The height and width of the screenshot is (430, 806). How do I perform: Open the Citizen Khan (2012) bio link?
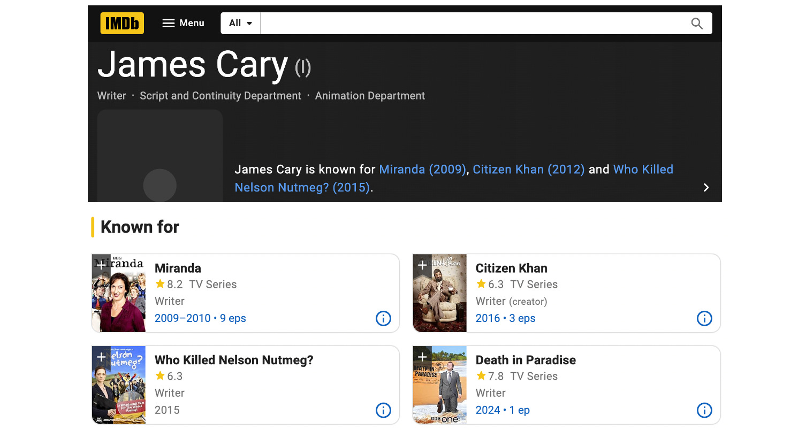click(x=529, y=170)
